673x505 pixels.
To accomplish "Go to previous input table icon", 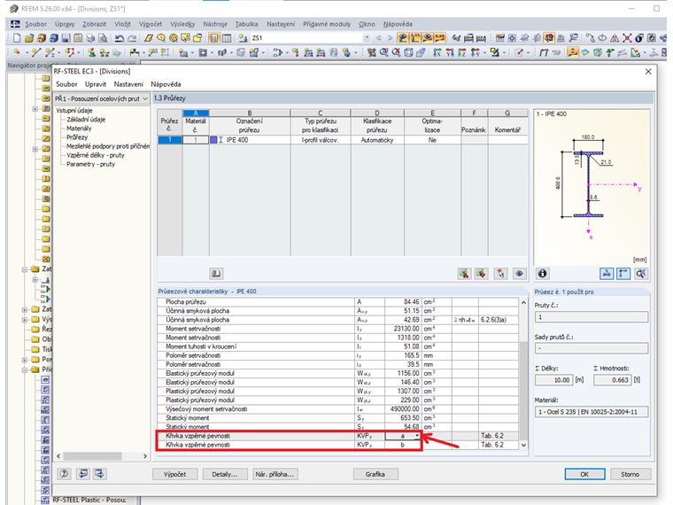I will (83, 474).
